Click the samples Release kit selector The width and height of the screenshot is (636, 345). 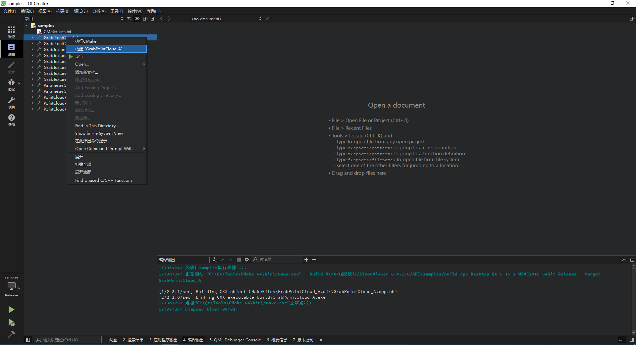[11, 286]
